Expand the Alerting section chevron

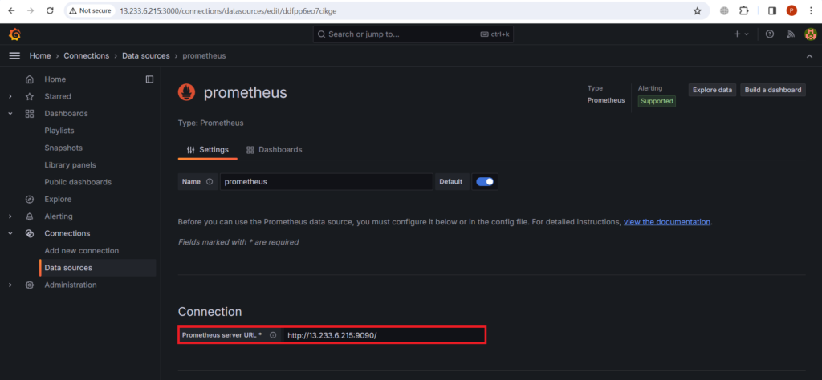[10, 216]
